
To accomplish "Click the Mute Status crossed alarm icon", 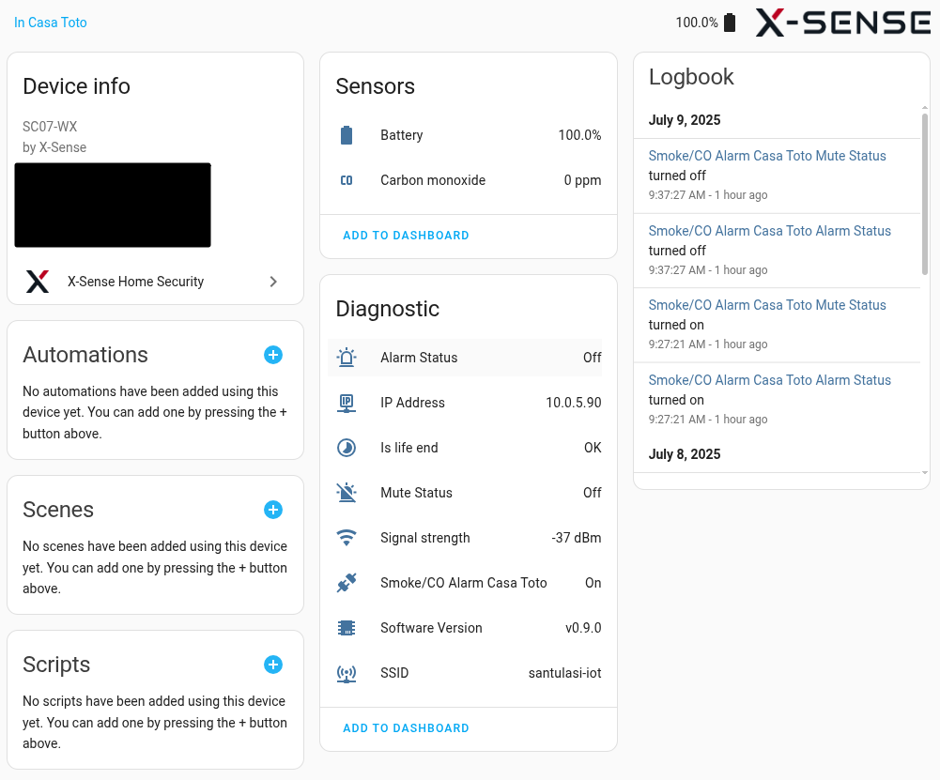I will [347, 493].
